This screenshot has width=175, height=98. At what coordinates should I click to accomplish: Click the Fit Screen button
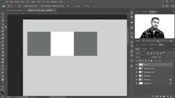pyautogui.click(x=77, y=6)
